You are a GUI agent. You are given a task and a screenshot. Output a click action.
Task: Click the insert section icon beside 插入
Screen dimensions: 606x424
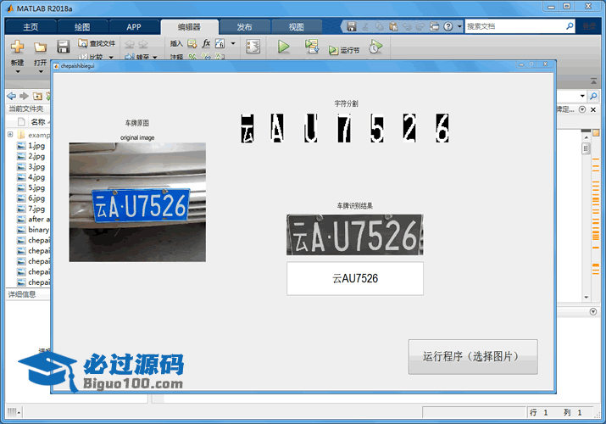pyautogui.click(x=192, y=44)
